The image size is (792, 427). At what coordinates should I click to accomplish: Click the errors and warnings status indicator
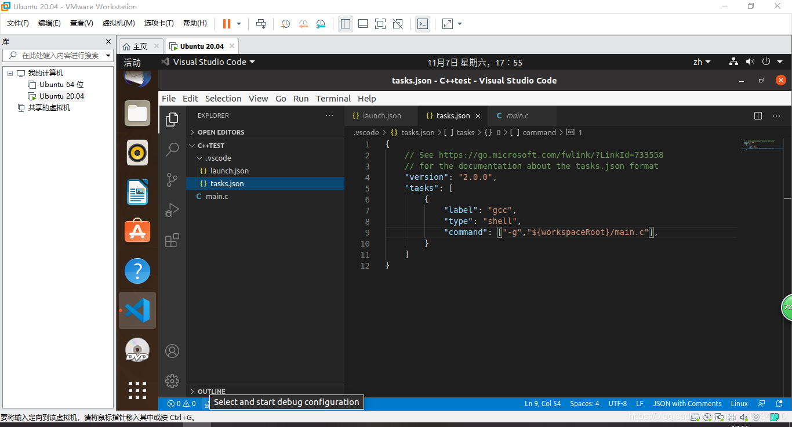[181, 403]
